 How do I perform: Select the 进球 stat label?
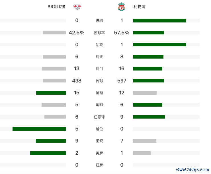(x=99, y=20)
